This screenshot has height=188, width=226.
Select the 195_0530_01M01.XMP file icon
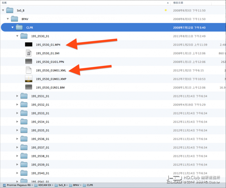(x=29, y=79)
